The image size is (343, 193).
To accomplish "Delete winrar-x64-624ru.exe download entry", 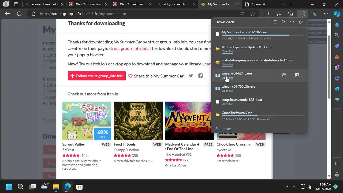I will [297, 75].
